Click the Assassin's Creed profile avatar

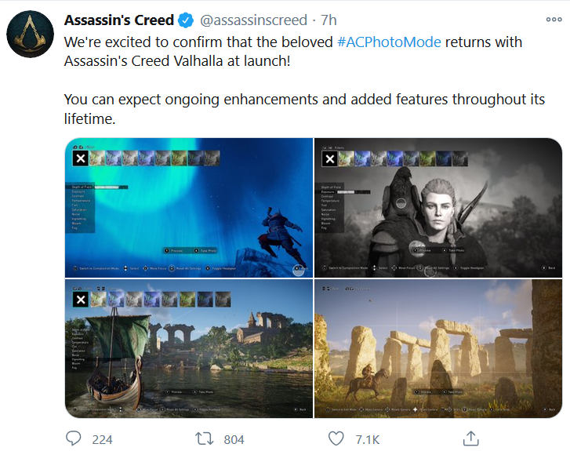(x=30, y=34)
